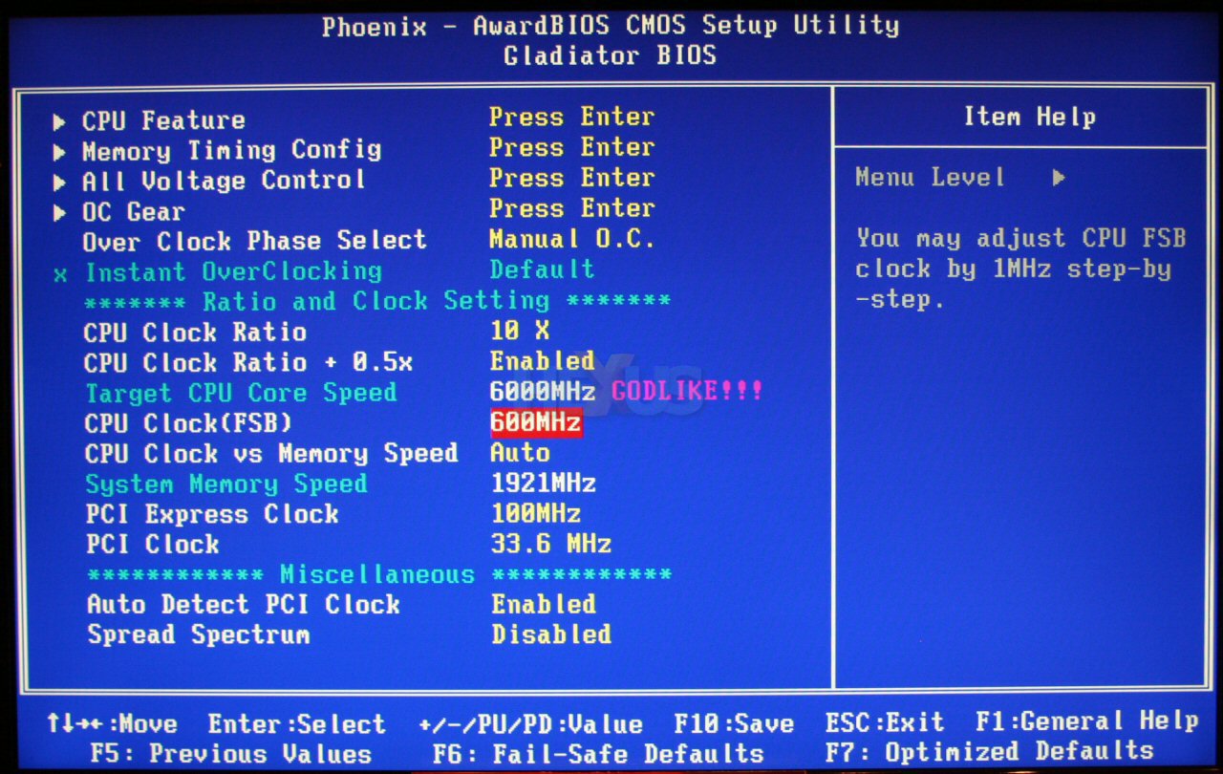Click the 33.6 MHz PCI Clock value

pyautogui.click(x=551, y=545)
